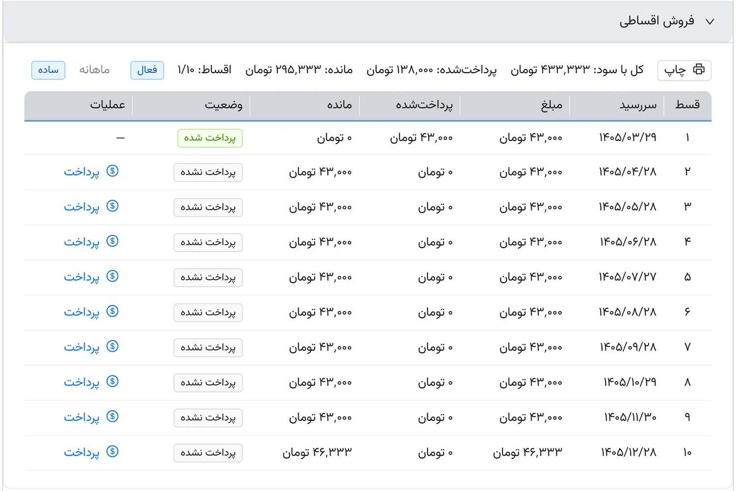The width and height of the screenshot is (736, 491).
Task: Select the ساده view tag
Action: [x=48, y=70]
